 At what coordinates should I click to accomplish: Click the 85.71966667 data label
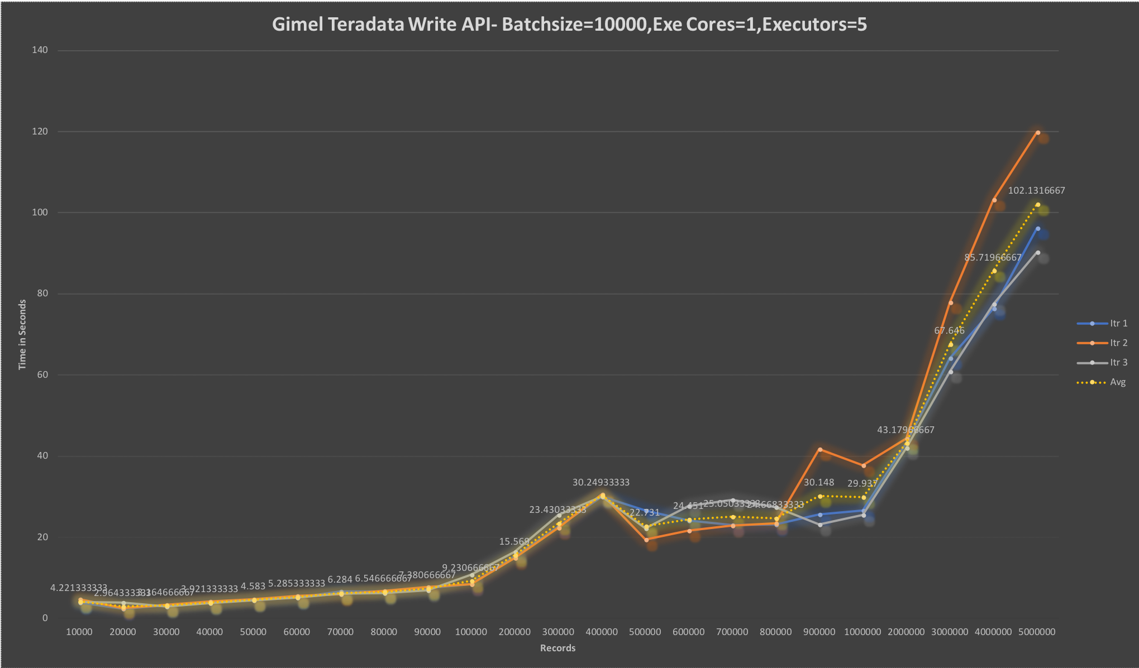[993, 257]
